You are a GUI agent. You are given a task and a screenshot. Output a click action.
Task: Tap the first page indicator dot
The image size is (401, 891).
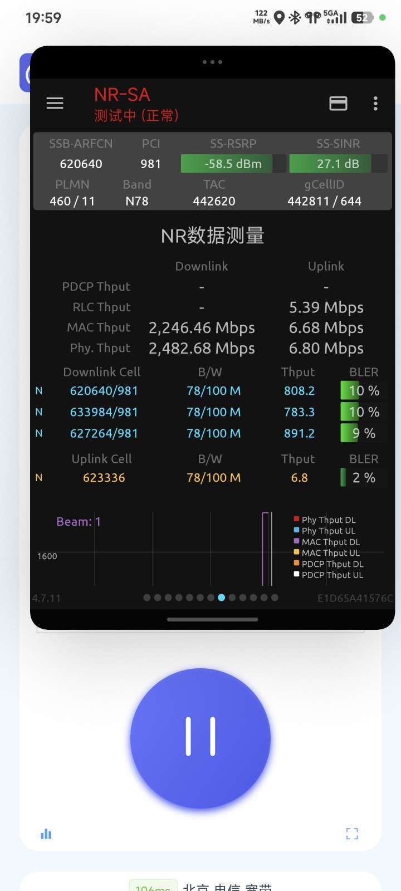147,598
